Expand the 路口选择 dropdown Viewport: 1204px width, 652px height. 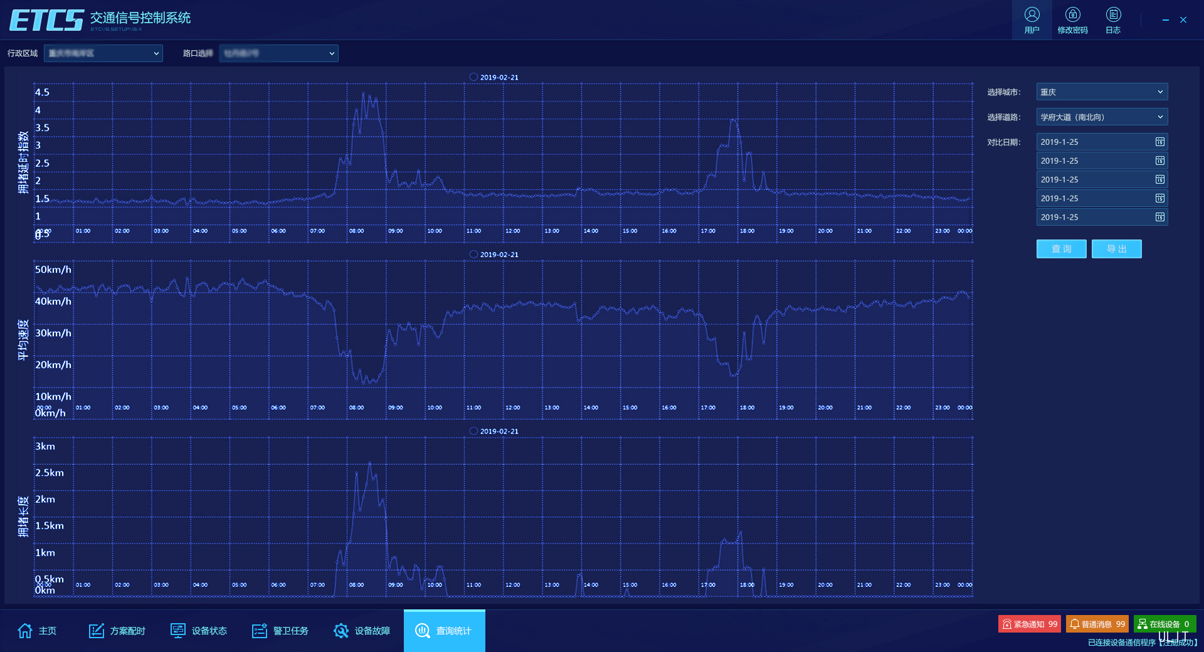[x=279, y=53]
